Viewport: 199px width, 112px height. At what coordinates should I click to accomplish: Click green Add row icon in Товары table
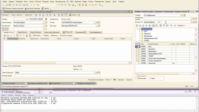5,35
